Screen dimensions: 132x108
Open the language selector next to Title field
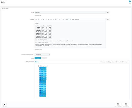tap(108, 12)
